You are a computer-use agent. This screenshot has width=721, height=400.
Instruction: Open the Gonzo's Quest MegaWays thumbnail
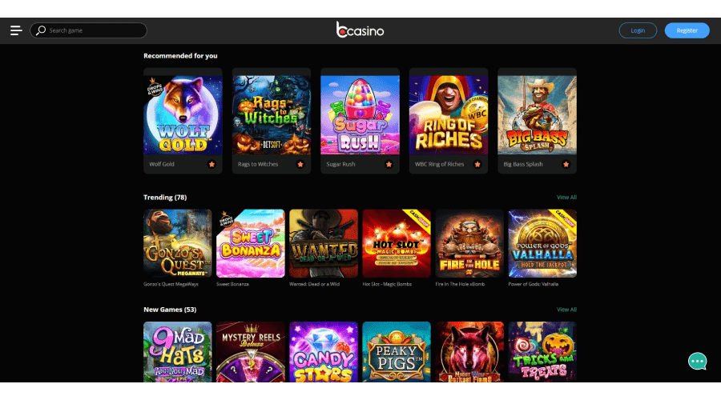[x=178, y=243]
